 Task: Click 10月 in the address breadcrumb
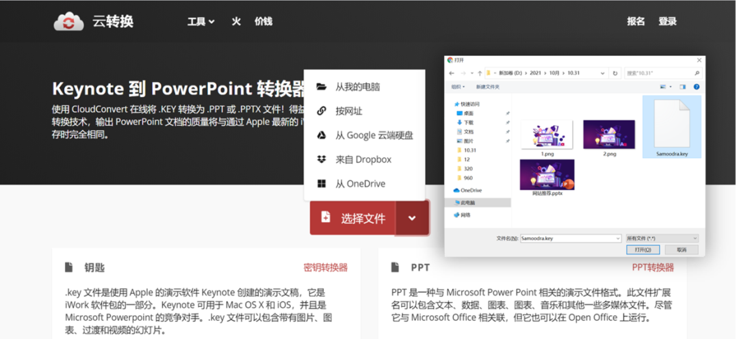click(x=554, y=73)
